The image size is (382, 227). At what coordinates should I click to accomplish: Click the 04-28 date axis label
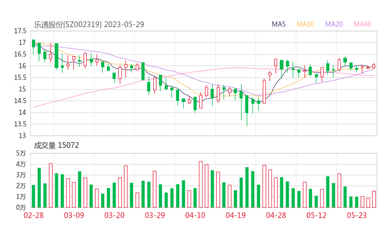276,215
